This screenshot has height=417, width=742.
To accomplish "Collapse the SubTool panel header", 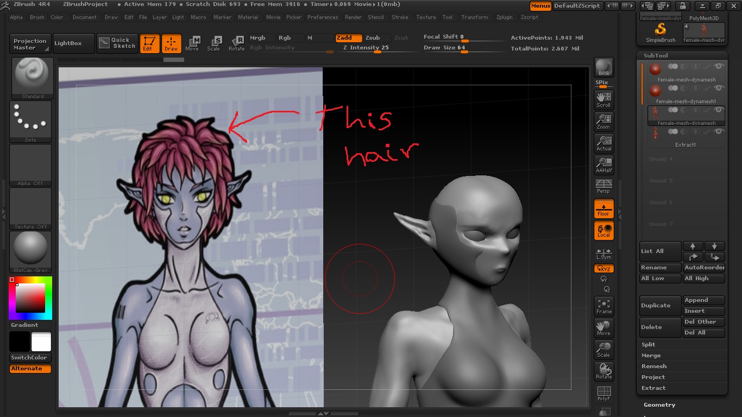I will click(x=656, y=55).
